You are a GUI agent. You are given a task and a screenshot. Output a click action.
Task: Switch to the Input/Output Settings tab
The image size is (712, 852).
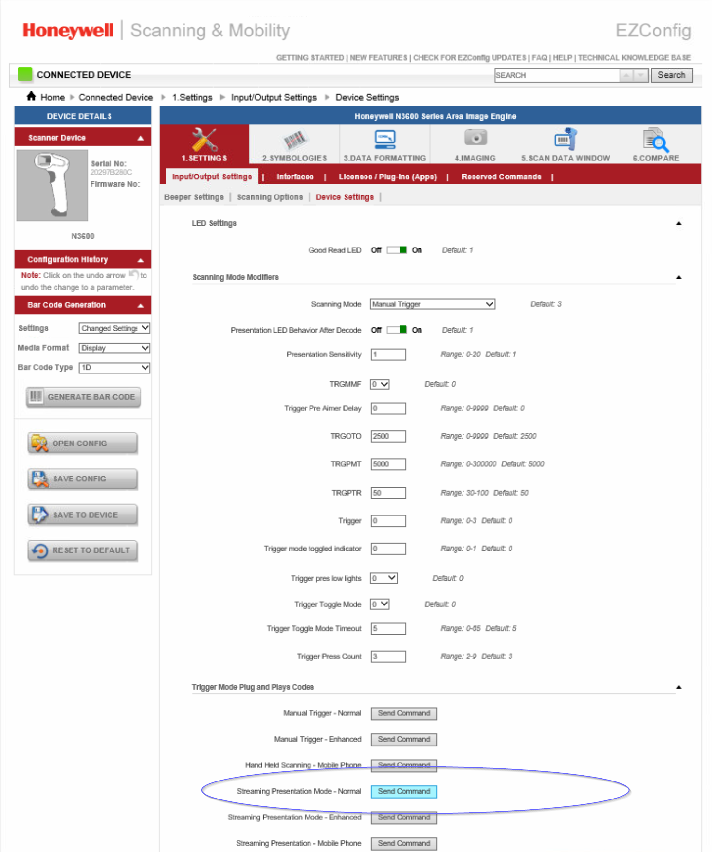[212, 177]
